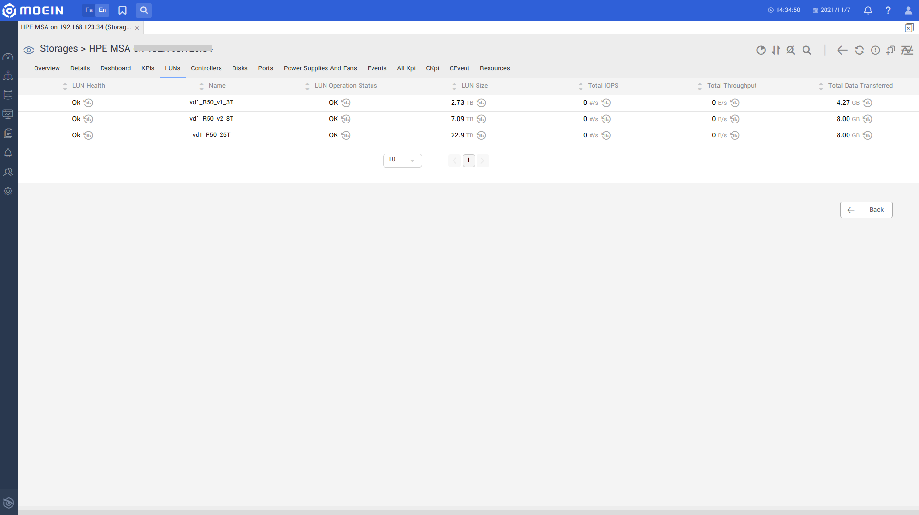Open the page size dropdown showing 10
919x515 pixels.
click(x=402, y=160)
